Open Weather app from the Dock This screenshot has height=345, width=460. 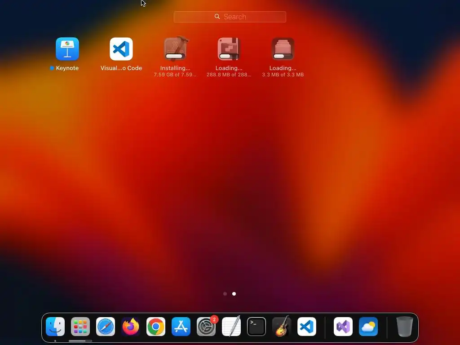[368, 327]
